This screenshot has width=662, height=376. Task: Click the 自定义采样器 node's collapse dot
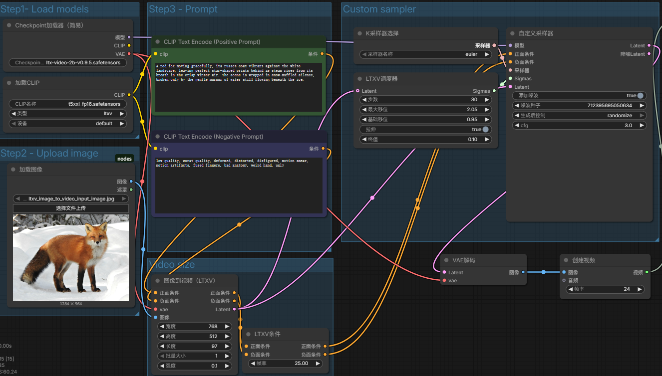pos(513,33)
